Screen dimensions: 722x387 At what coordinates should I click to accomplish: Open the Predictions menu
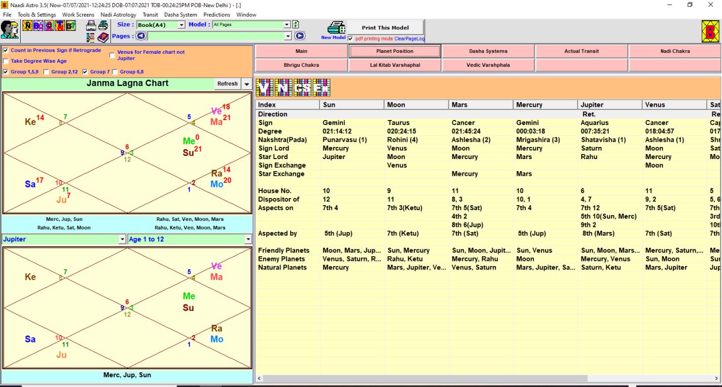216,15
